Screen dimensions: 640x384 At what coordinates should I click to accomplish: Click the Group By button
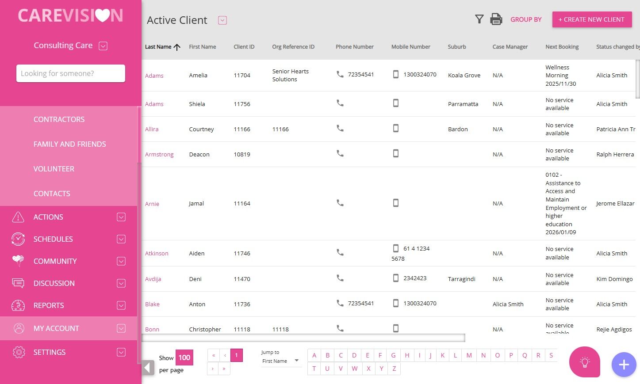(x=526, y=19)
